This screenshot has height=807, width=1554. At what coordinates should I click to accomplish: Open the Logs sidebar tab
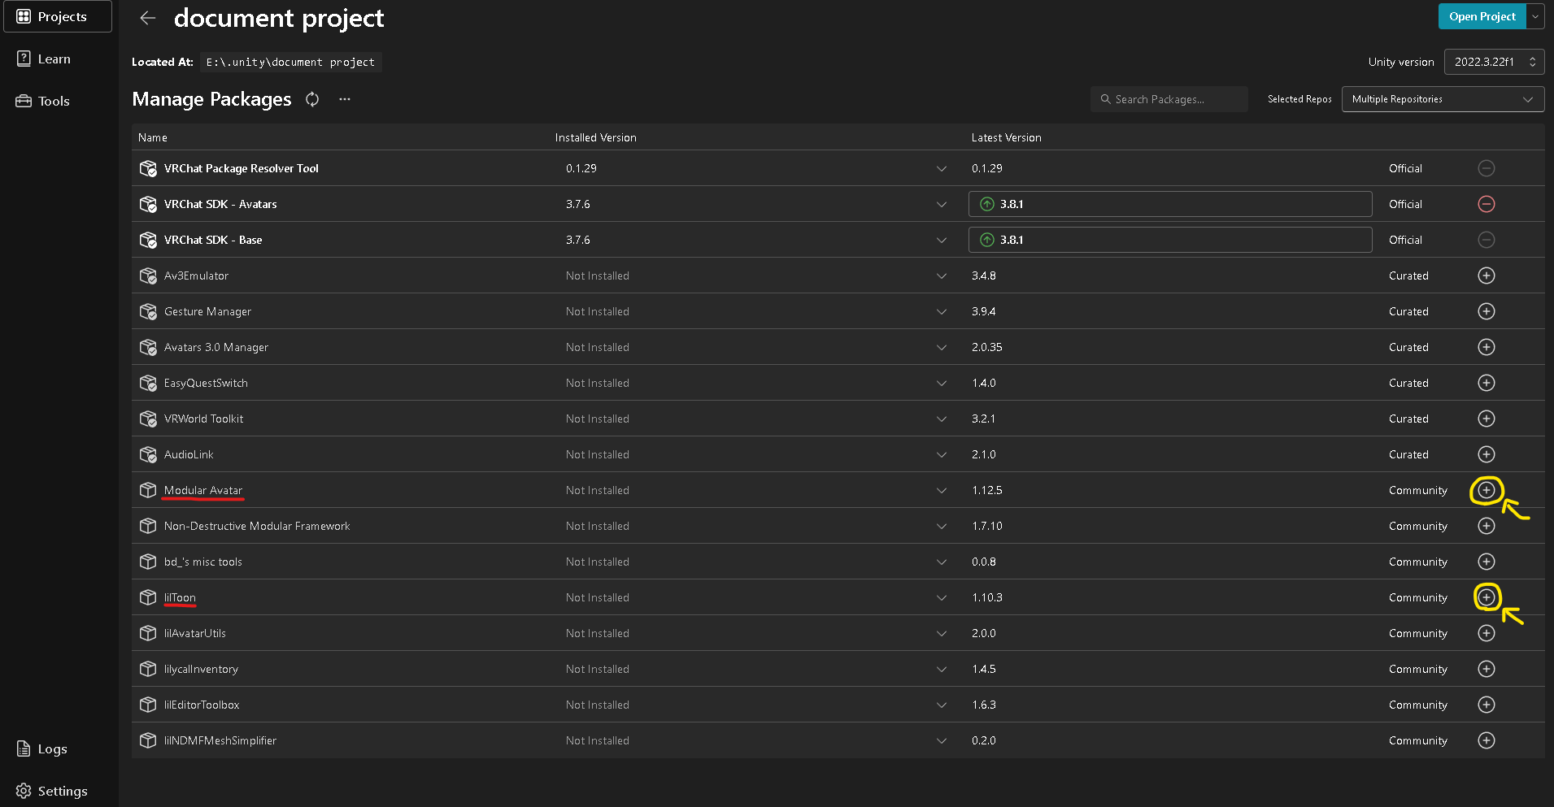[x=58, y=748]
